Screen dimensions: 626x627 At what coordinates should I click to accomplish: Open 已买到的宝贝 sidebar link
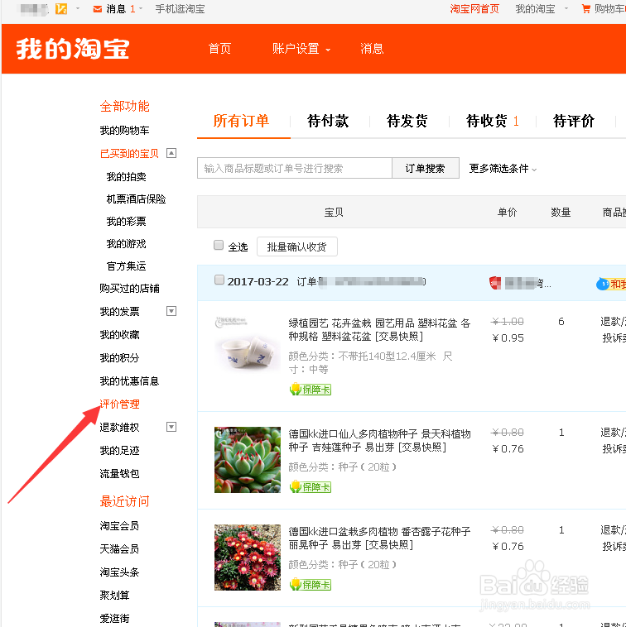(x=129, y=154)
